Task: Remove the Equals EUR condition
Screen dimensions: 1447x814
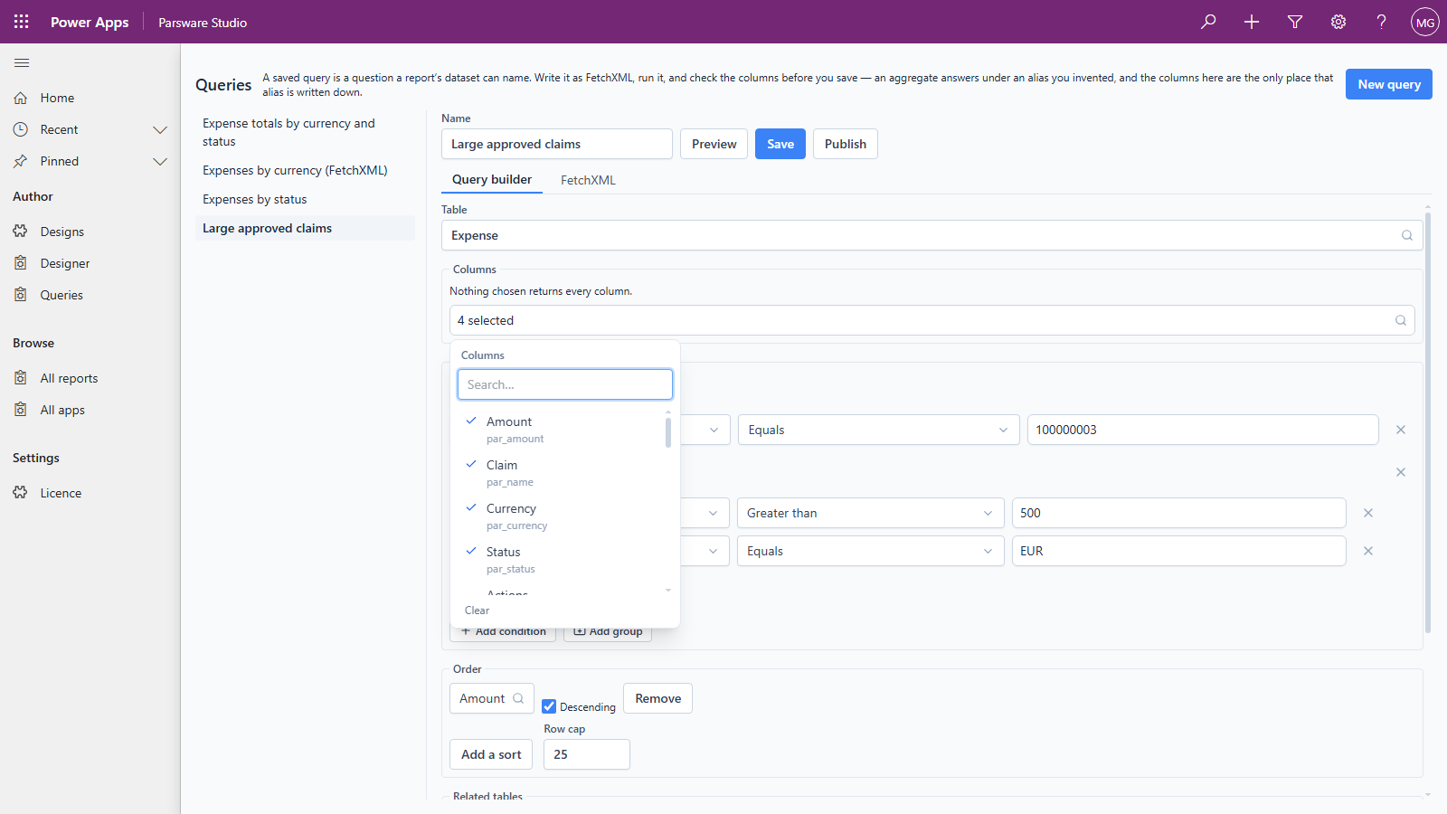Action: [x=1368, y=551]
